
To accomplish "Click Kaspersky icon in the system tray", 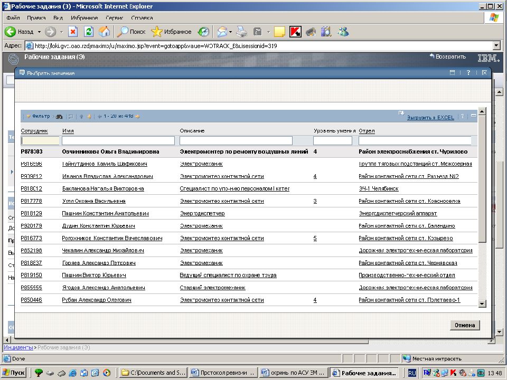I will [453, 373].
